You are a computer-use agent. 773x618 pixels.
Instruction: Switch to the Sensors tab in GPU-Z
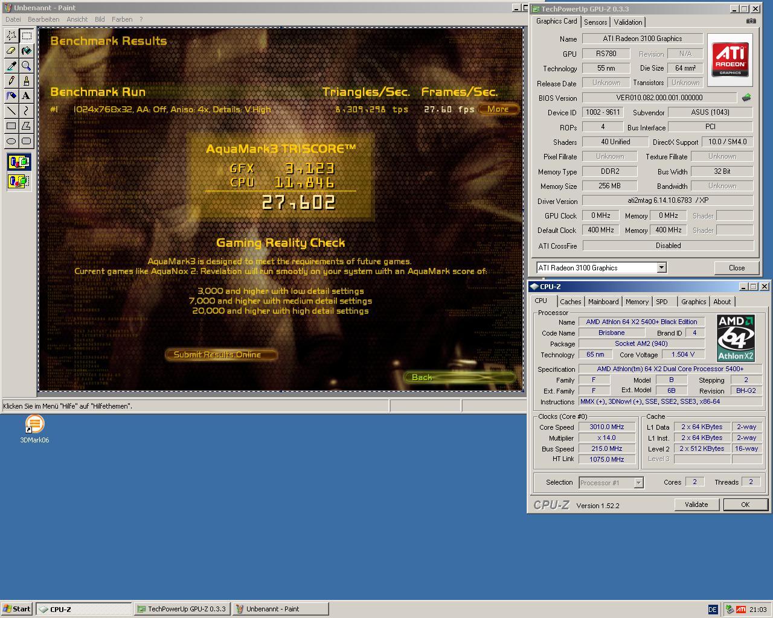point(595,22)
